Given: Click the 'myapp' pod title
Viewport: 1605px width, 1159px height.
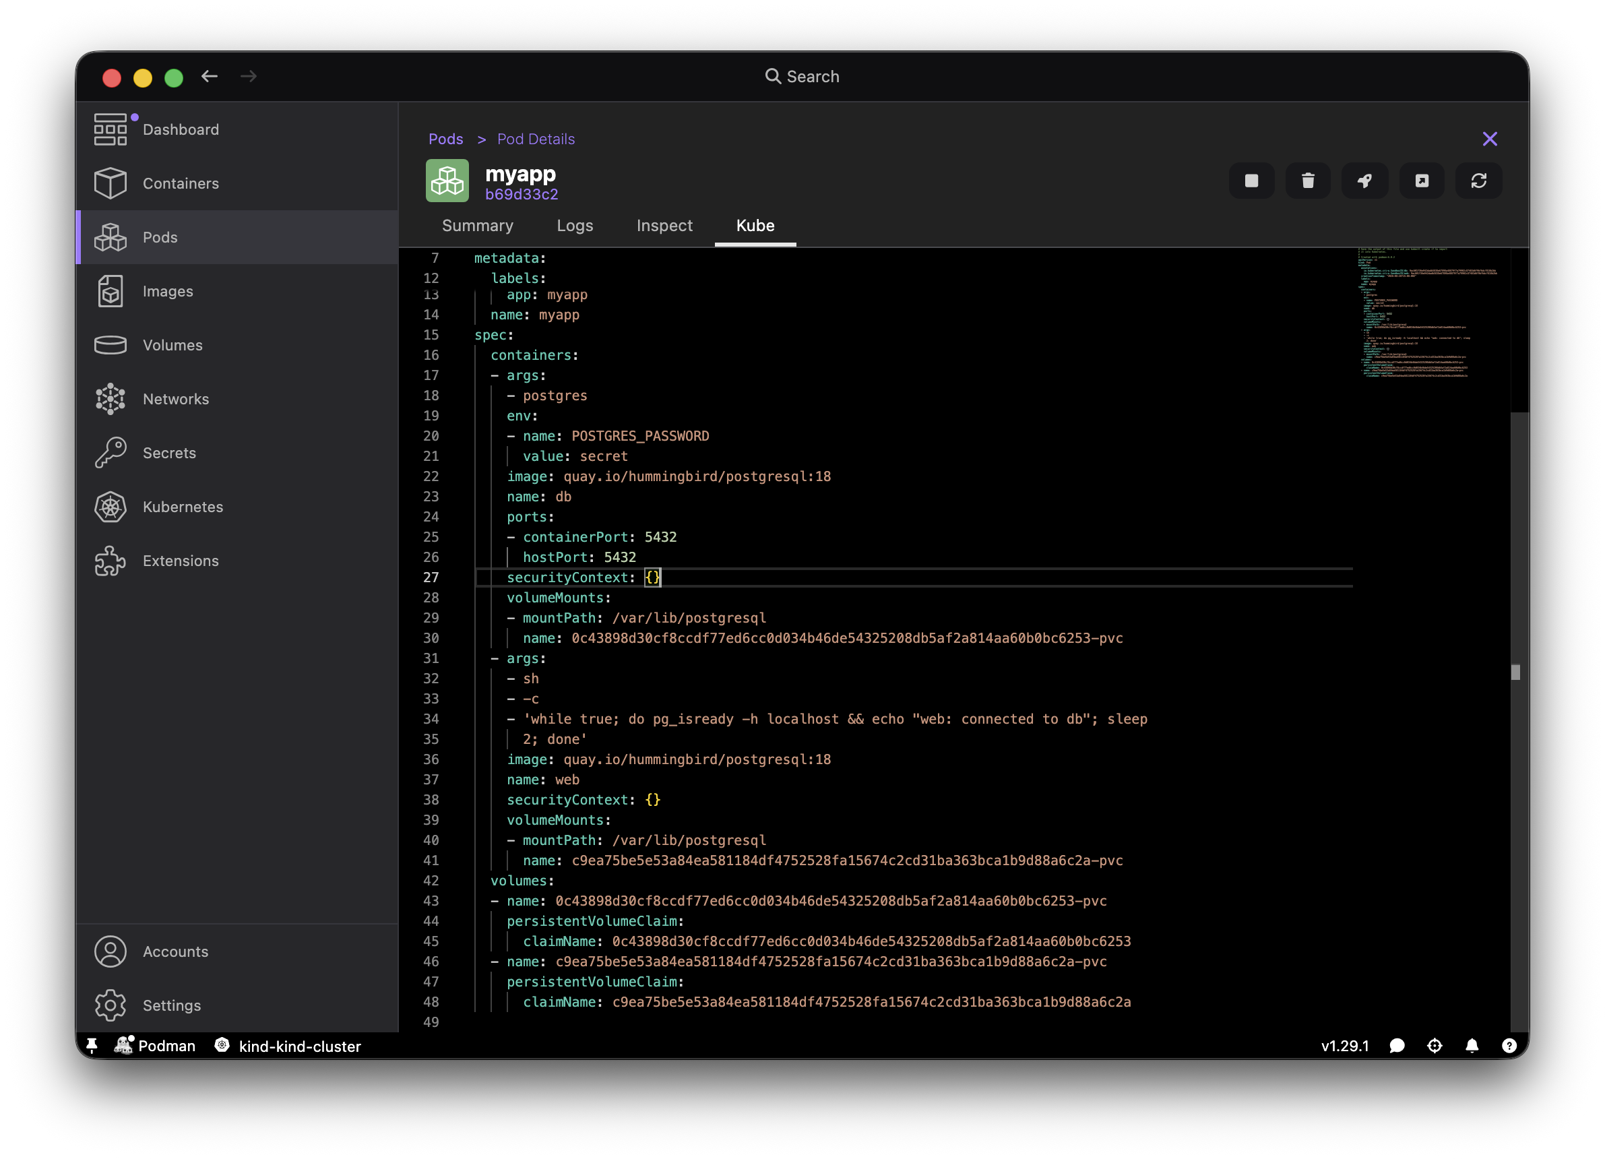Looking at the screenshot, I should point(520,173).
